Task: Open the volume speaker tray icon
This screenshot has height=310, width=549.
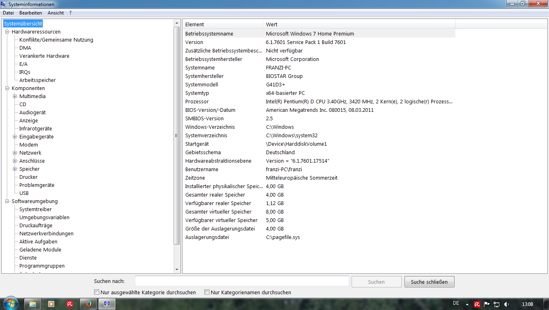Action: [506, 304]
